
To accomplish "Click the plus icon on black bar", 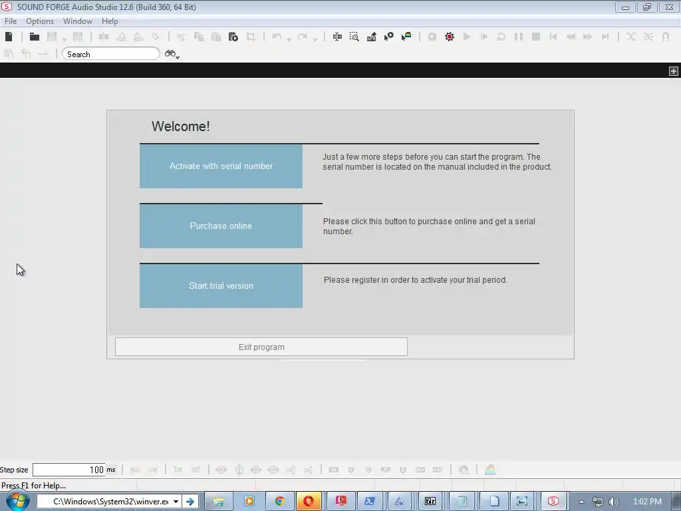I will pyautogui.click(x=673, y=71).
